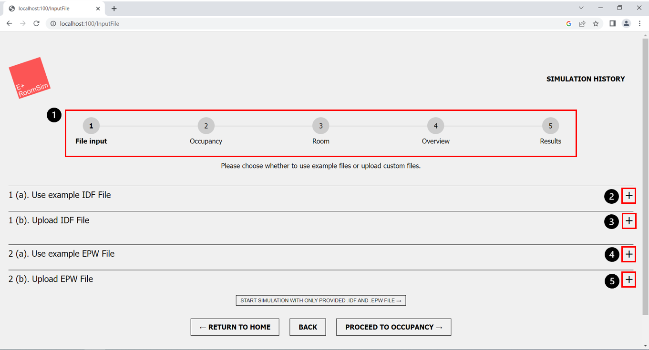Open a new browser tab
This screenshot has width=649, height=350.
pyautogui.click(x=114, y=8)
